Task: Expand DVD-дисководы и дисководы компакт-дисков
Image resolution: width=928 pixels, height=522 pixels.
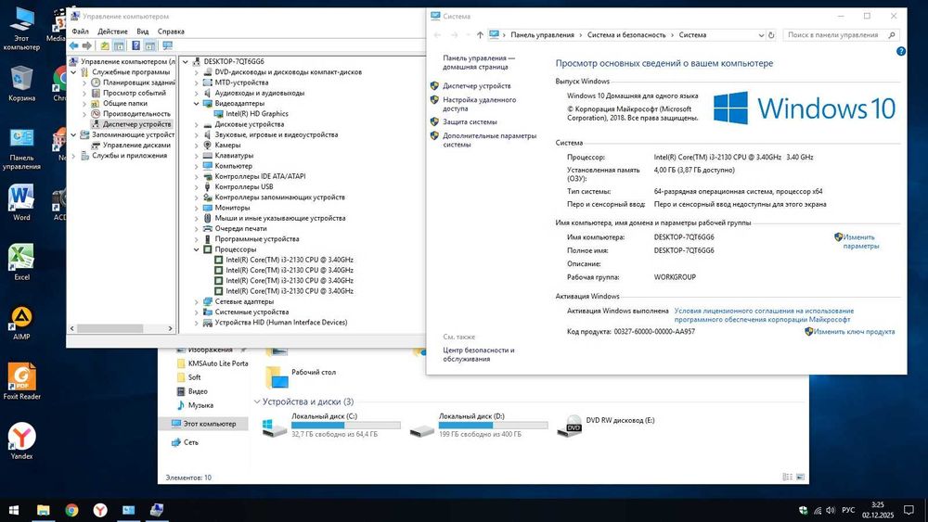Action: tap(197, 72)
